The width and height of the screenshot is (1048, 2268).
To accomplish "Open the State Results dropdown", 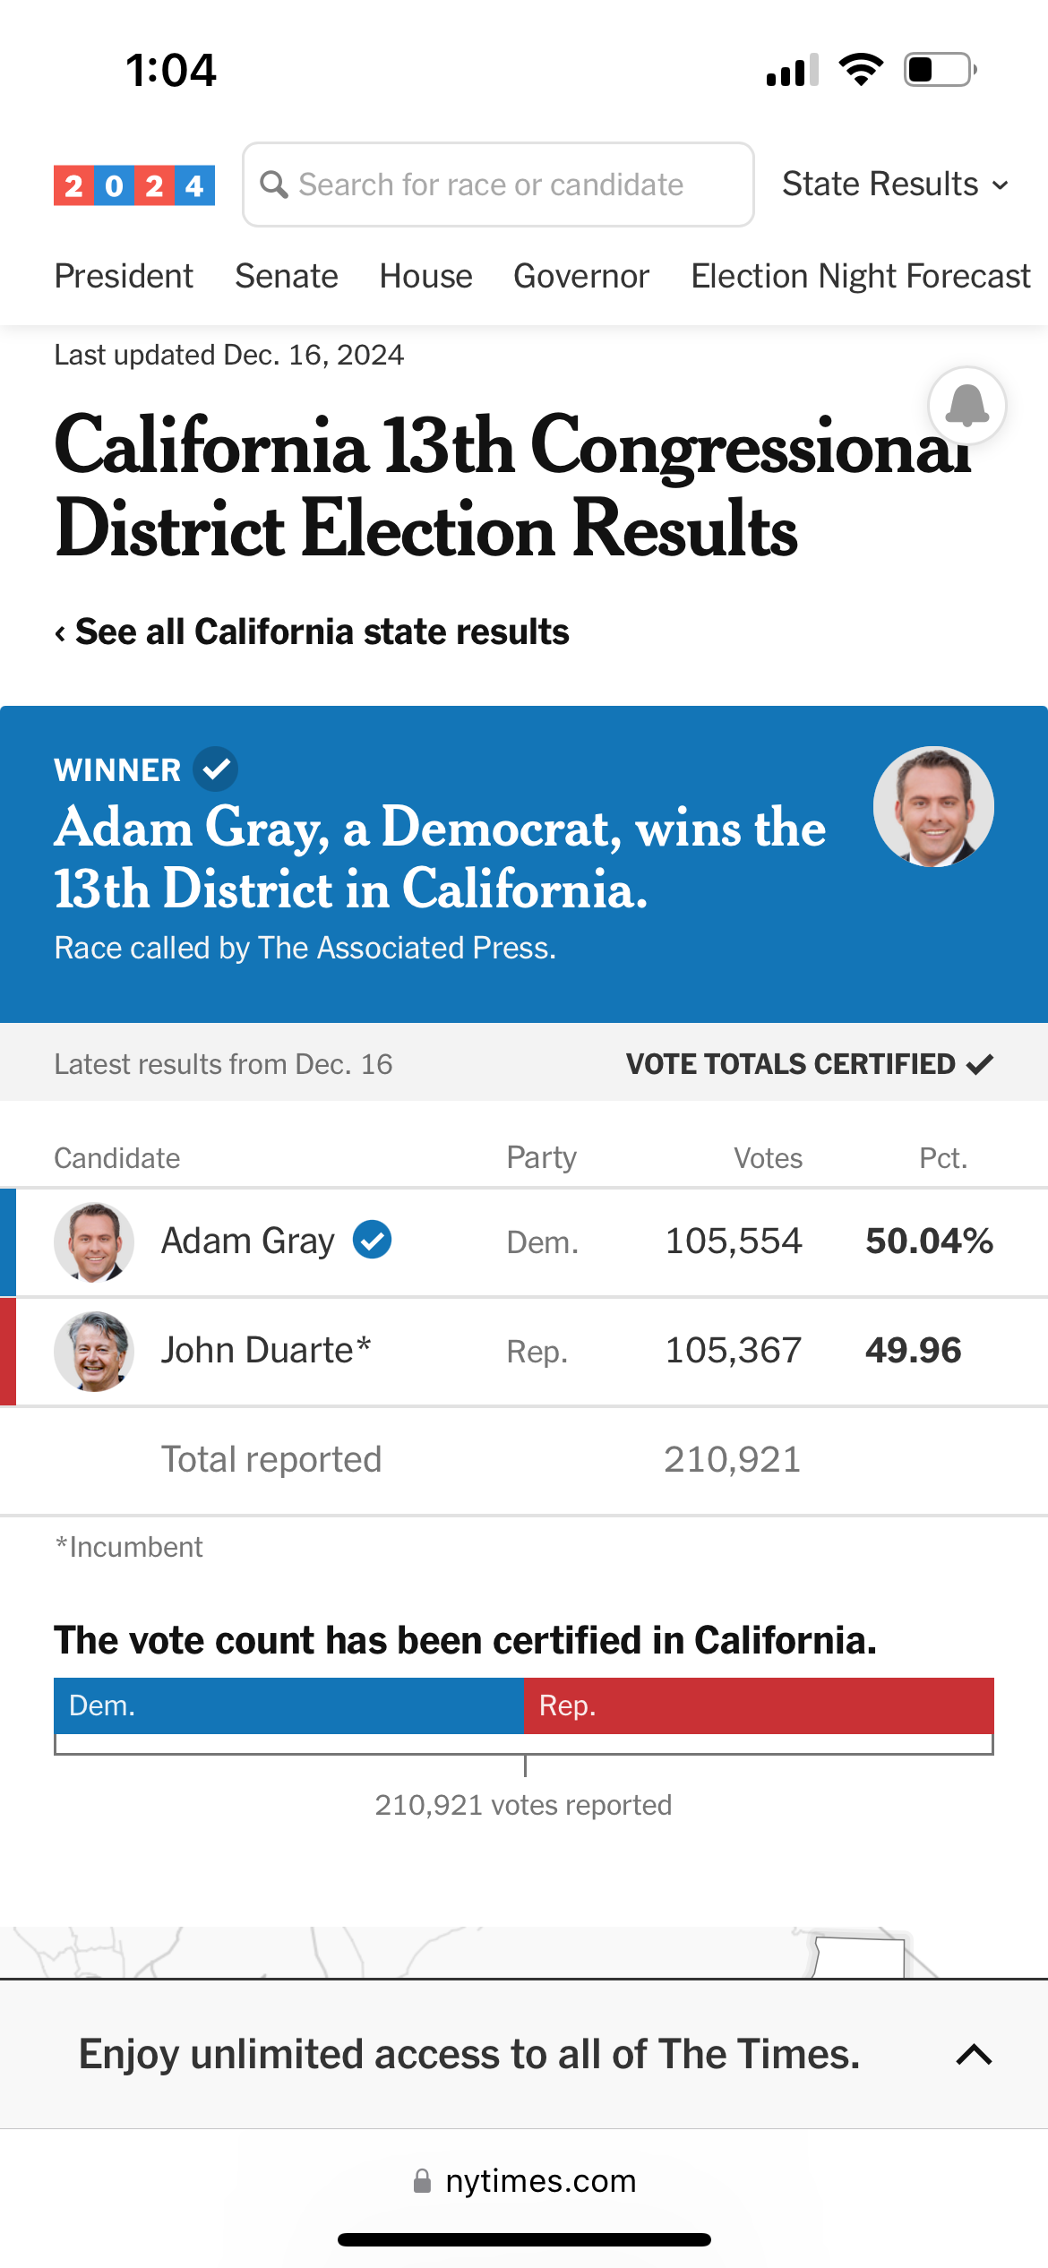I will point(896,185).
